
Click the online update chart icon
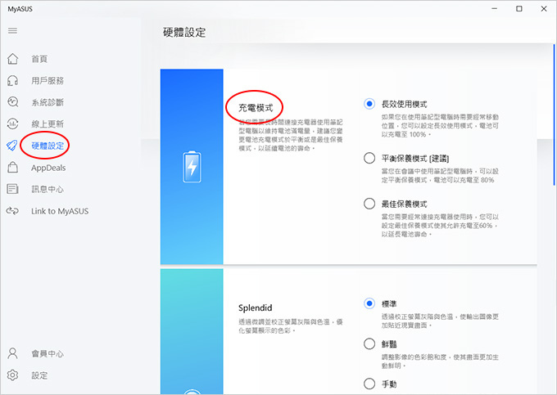tap(13, 123)
